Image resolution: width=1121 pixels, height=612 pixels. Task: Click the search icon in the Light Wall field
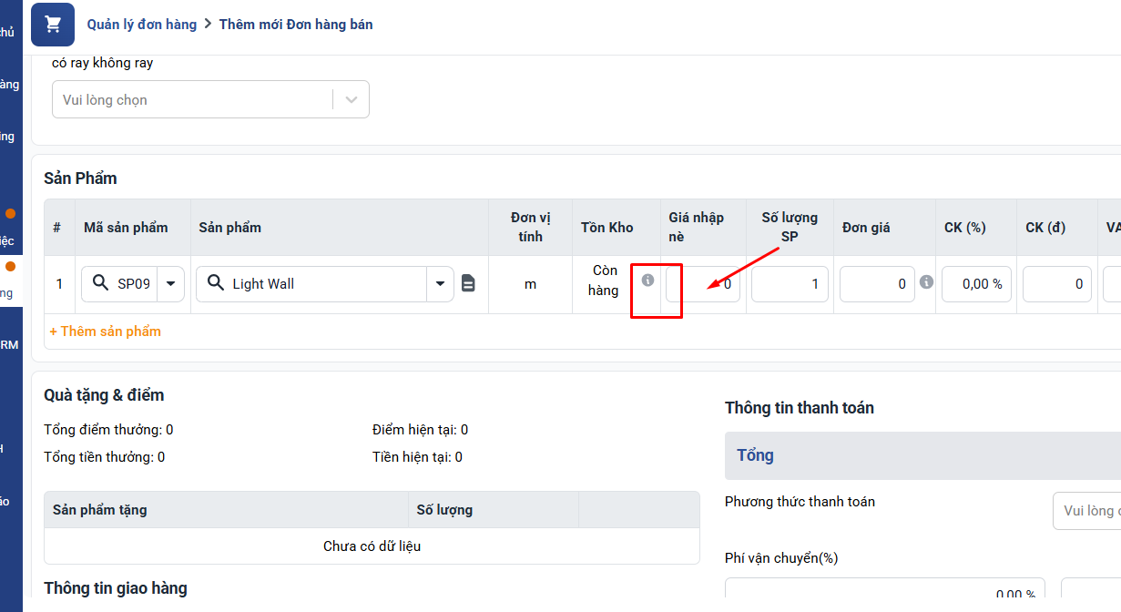click(216, 283)
